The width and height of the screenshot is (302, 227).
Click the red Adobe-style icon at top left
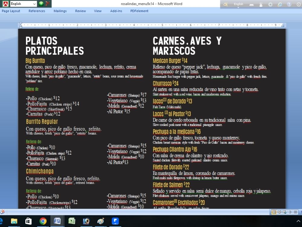click(x=5, y=4)
